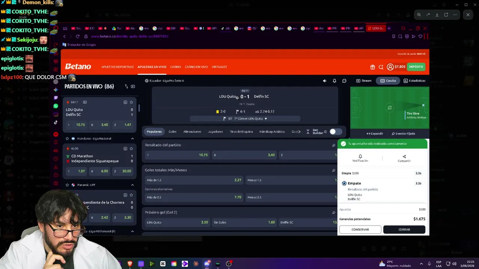Open the Estadísticas view tab

coord(414,81)
